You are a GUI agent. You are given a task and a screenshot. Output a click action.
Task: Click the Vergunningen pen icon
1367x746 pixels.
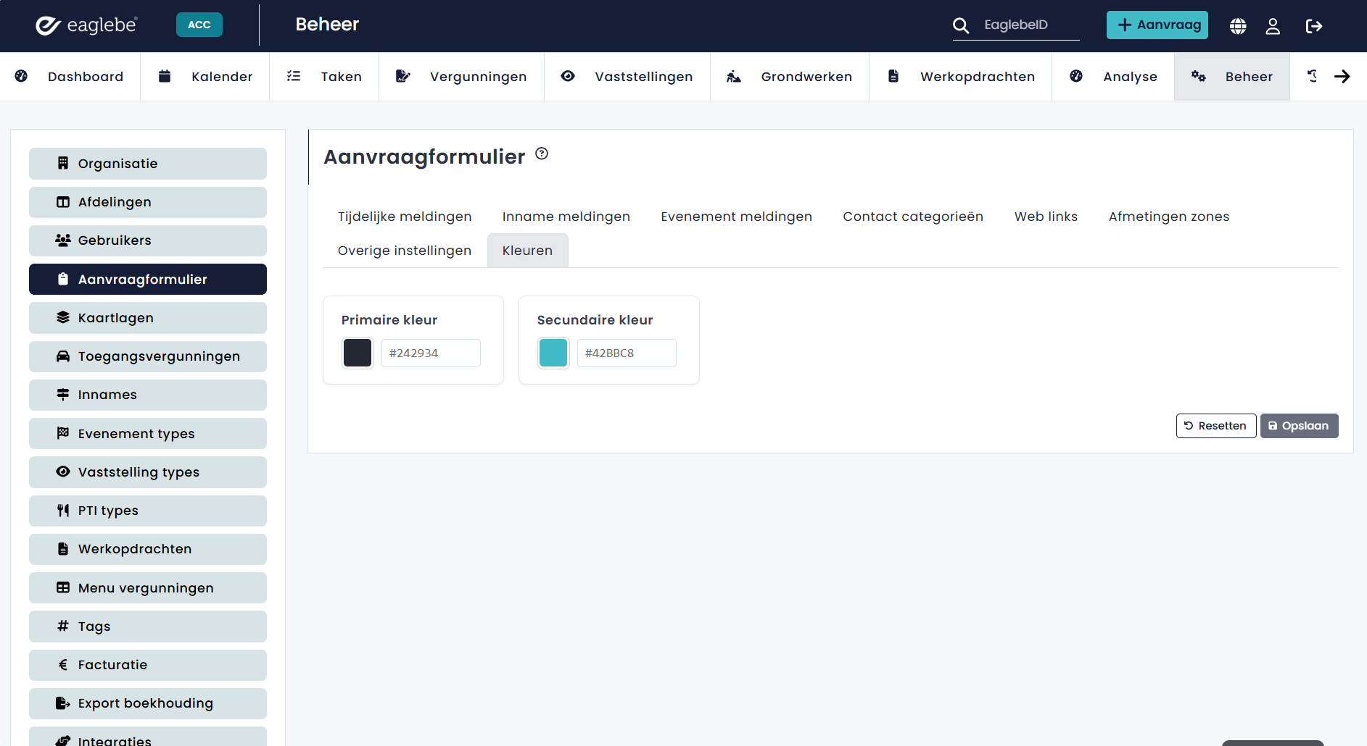403,76
